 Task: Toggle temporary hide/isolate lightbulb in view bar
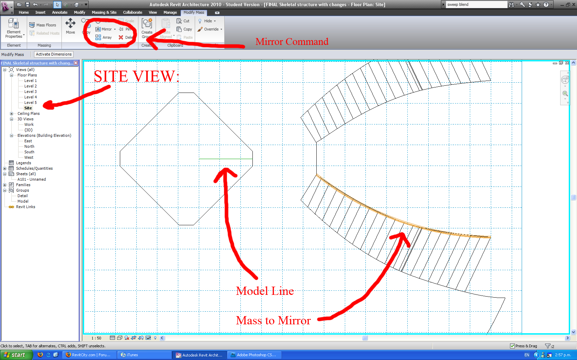tap(155, 338)
